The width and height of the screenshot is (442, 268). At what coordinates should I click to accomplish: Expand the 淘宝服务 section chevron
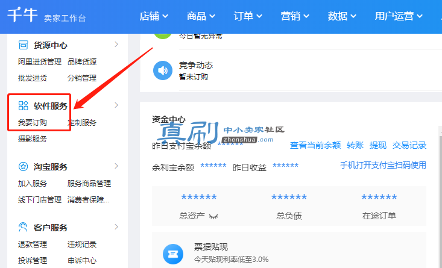click(116, 166)
